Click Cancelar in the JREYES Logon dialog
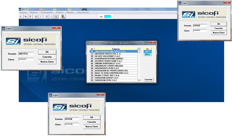The height and width of the screenshot is (136, 232). [47, 57]
